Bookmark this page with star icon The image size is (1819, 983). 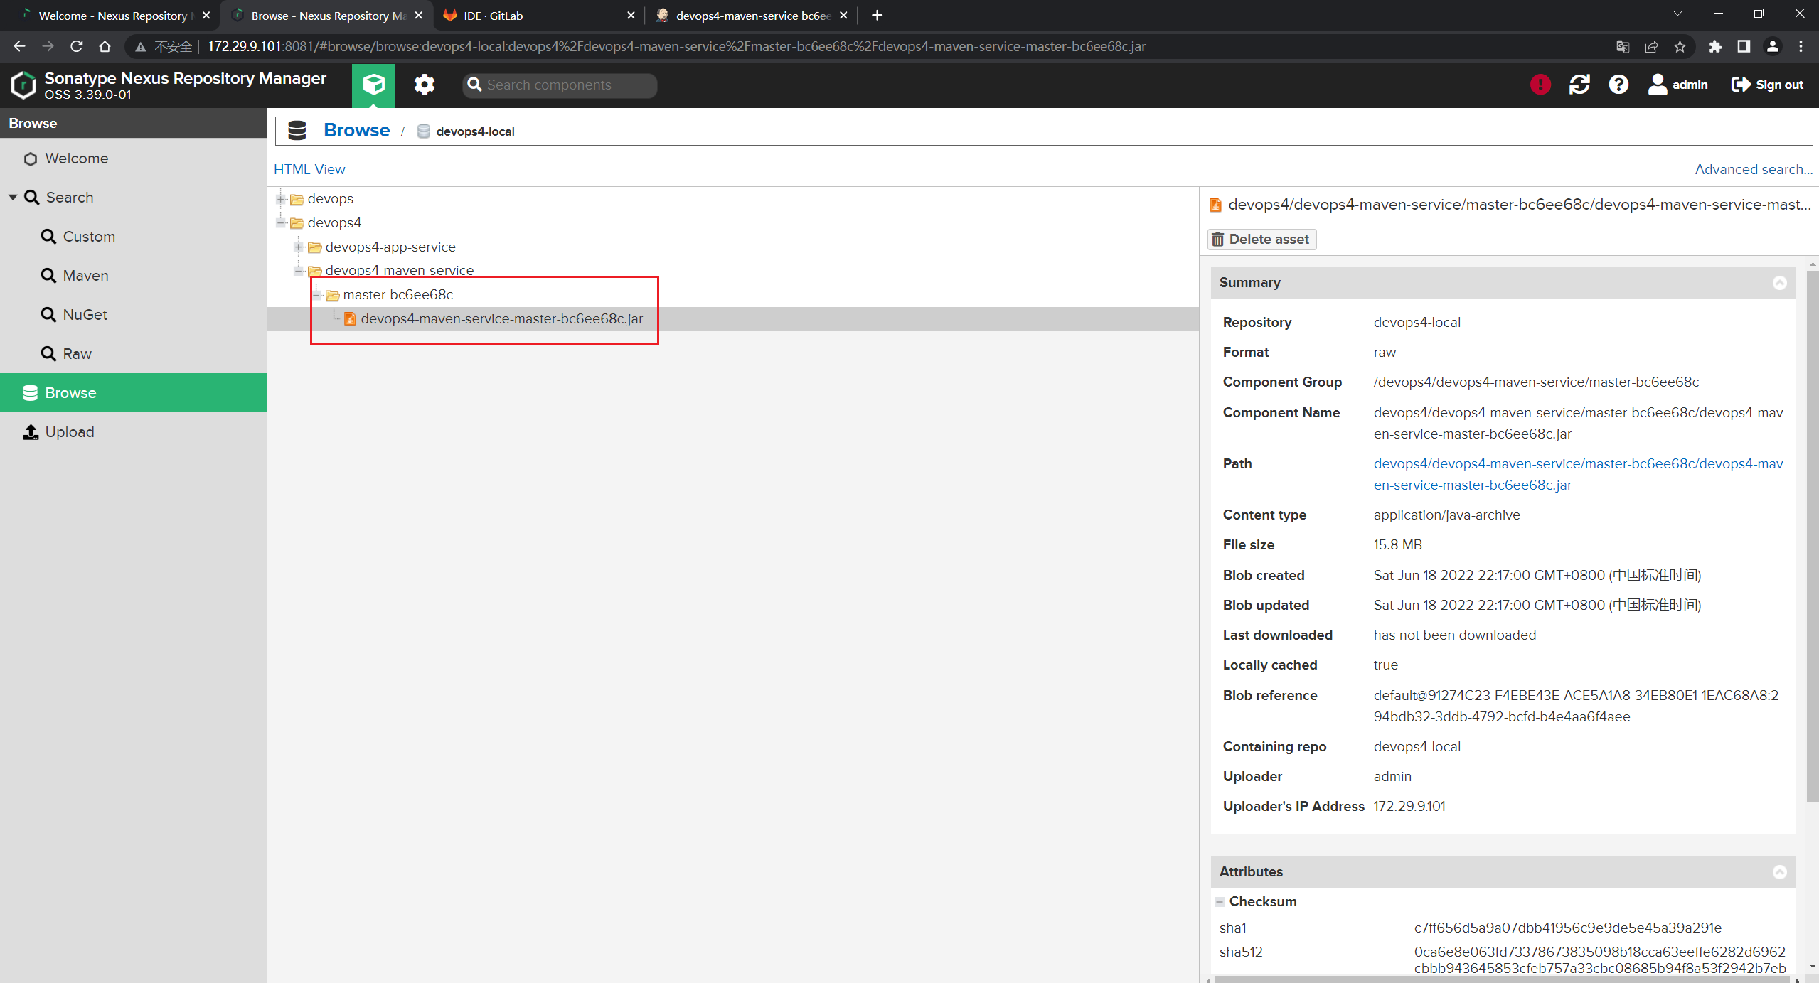pyautogui.click(x=1680, y=47)
